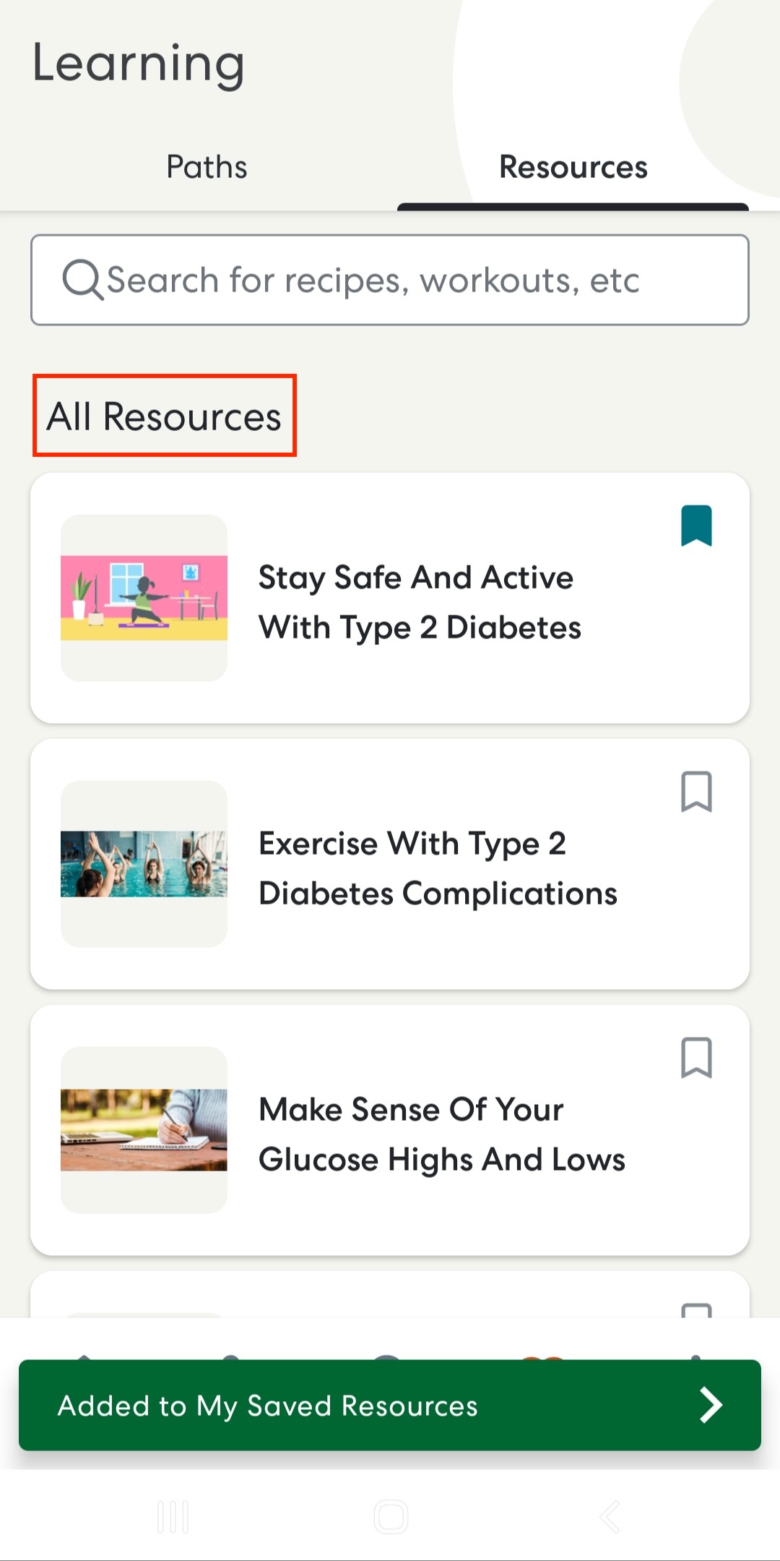Viewport: 780px width, 1561px height.
Task: Tap the search magnifier icon
Action: pos(83,280)
